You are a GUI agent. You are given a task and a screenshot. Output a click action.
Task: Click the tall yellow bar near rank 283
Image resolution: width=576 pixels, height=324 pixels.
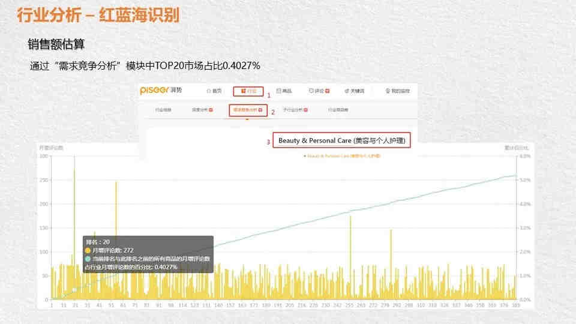click(391, 264)
